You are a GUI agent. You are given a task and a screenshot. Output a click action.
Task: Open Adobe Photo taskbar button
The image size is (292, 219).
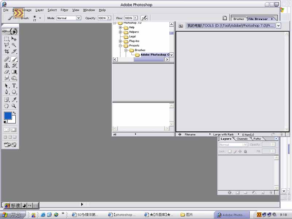[x=233, y=215]
